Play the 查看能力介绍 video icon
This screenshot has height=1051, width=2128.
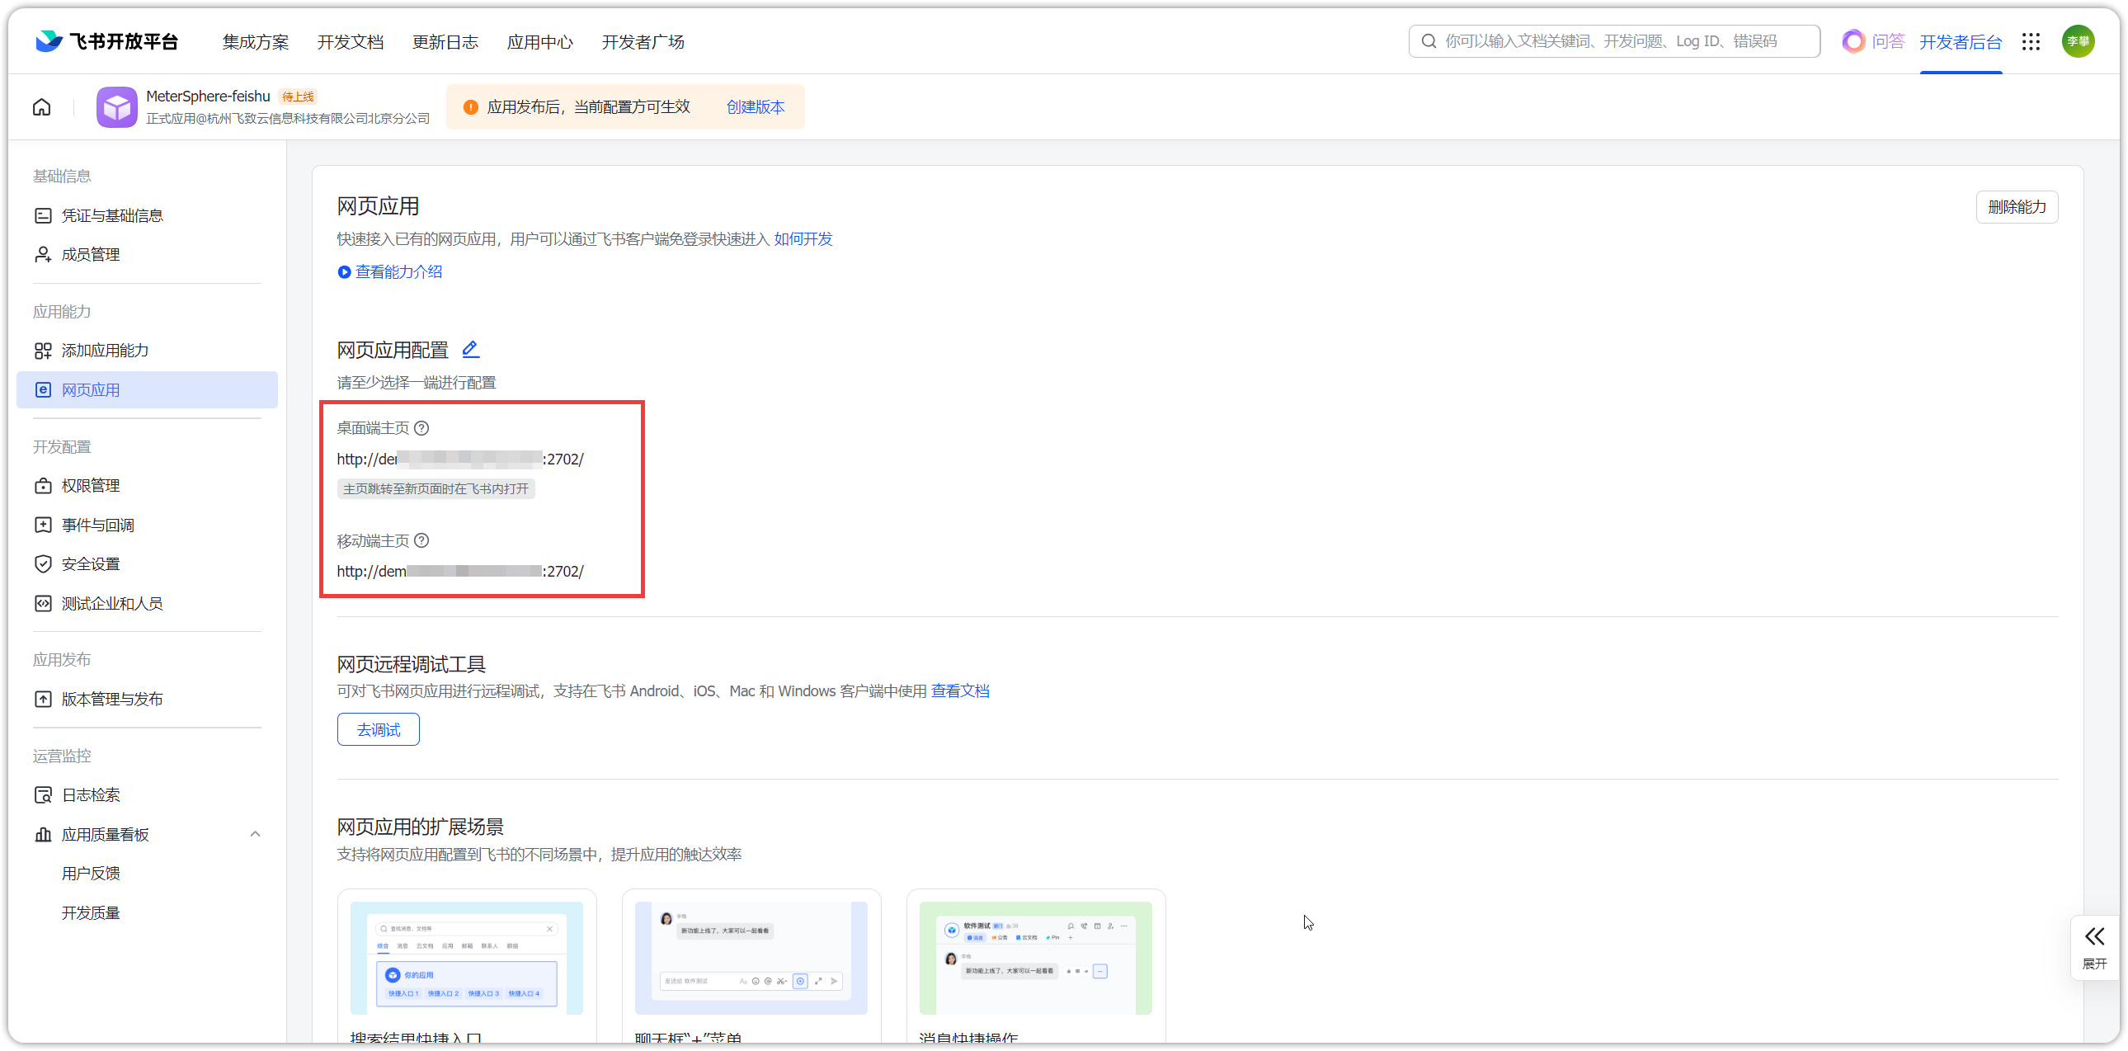[x=345, y=272]
